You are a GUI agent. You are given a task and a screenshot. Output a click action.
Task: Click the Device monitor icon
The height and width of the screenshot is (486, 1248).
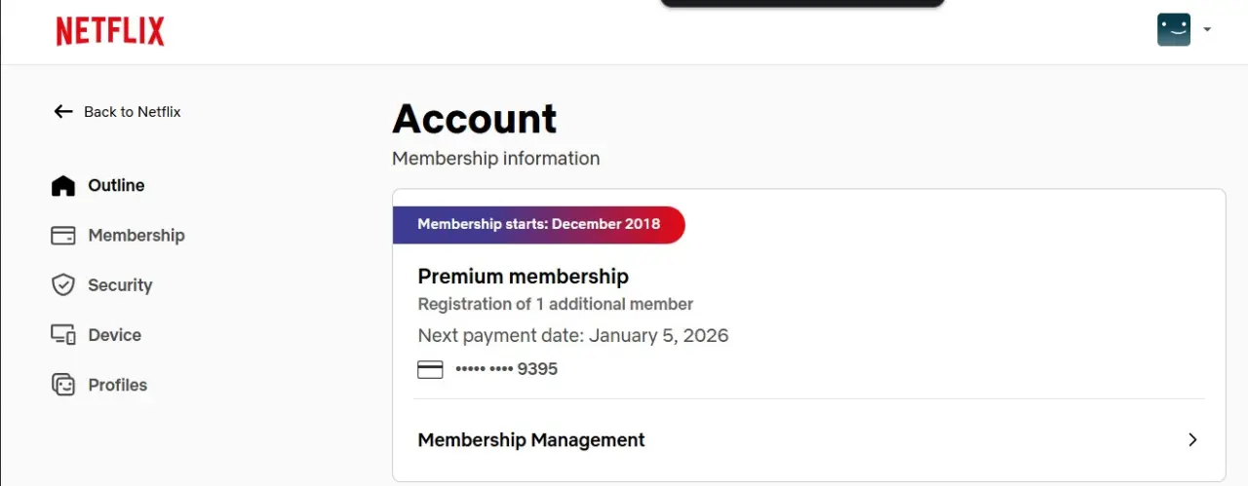pyautogui.click(x=63, y=335)
